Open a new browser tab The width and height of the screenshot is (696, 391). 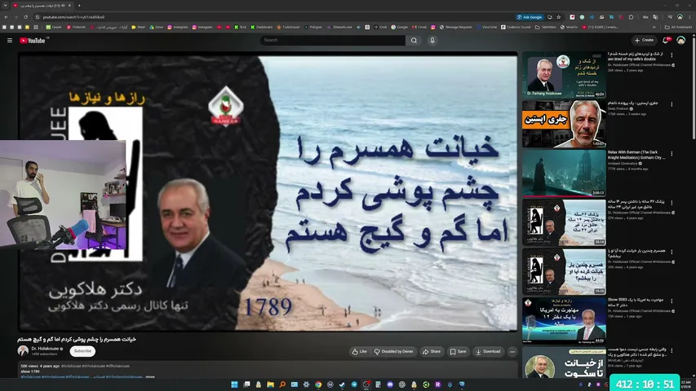[x=79, y=6]
